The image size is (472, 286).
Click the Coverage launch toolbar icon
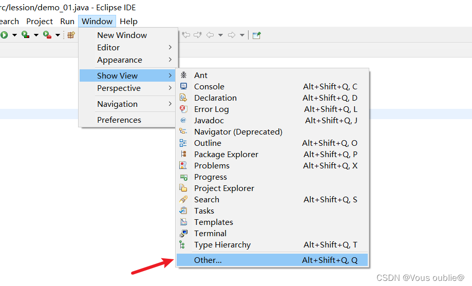25,35
